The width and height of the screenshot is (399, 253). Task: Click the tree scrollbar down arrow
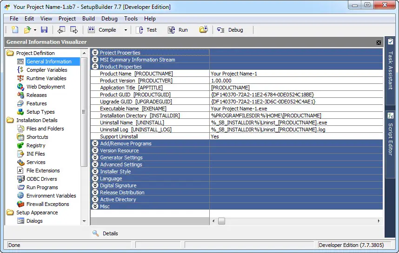84,221
